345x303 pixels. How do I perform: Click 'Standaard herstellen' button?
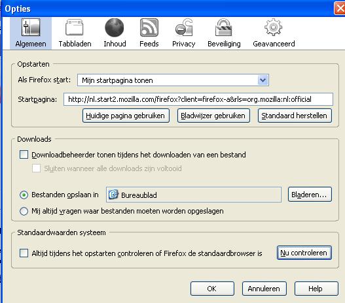(x=295, y=116)
